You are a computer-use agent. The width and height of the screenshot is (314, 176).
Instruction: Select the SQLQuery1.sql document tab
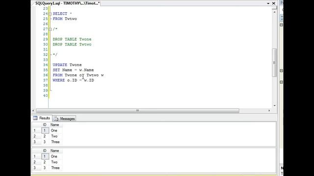[67, 3]
